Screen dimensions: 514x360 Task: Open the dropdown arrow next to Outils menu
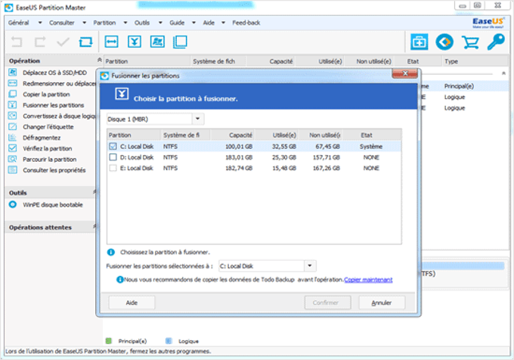[160, 23]
